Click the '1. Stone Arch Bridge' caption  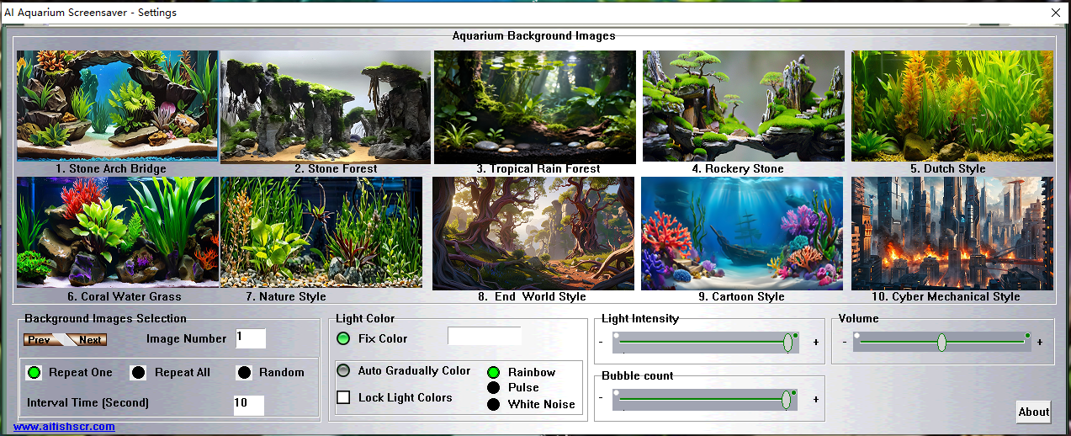point(111,168)
